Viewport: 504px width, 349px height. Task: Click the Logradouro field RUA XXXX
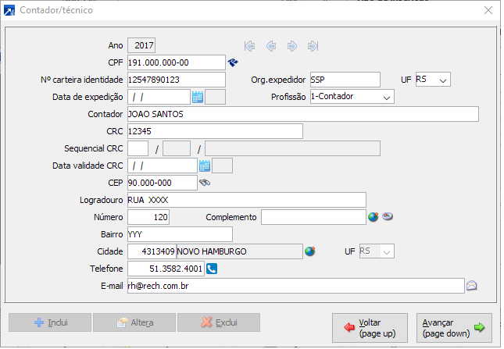click(247, 200)
